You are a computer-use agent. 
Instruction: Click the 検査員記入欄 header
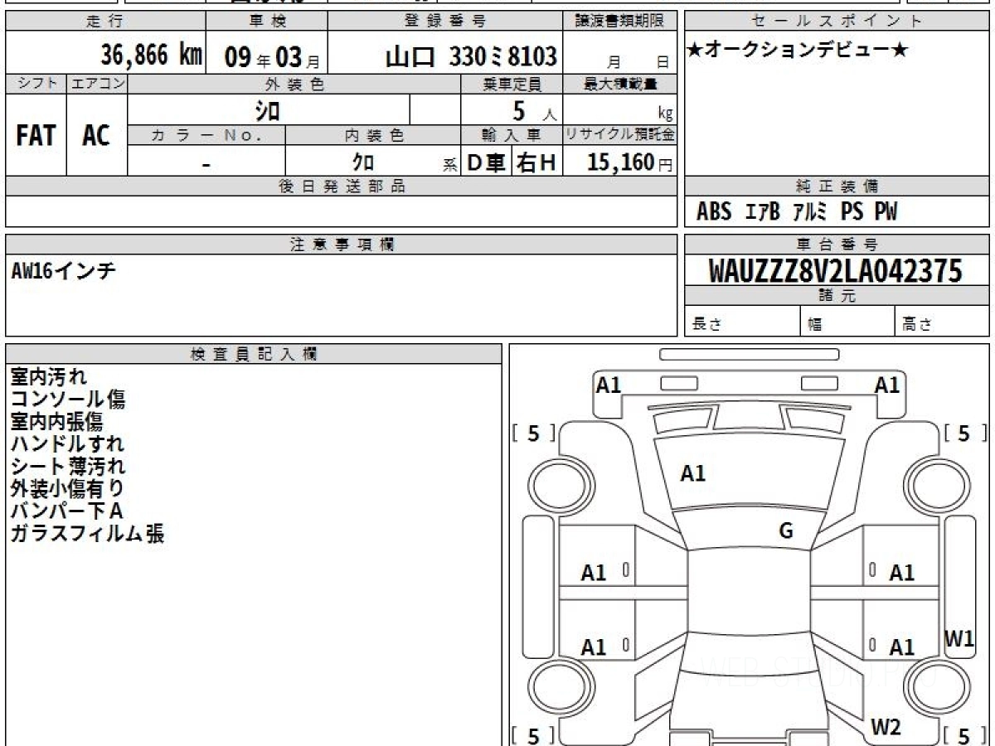254,354
